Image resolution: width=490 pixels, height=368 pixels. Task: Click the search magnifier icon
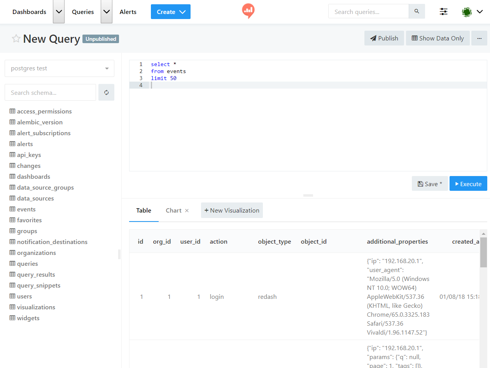[x=417, y=12]
